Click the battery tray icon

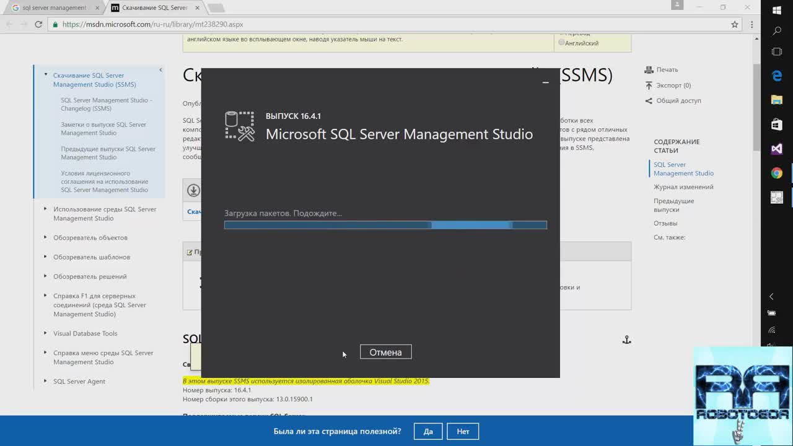pyautogui.click(x=771, y=313)
